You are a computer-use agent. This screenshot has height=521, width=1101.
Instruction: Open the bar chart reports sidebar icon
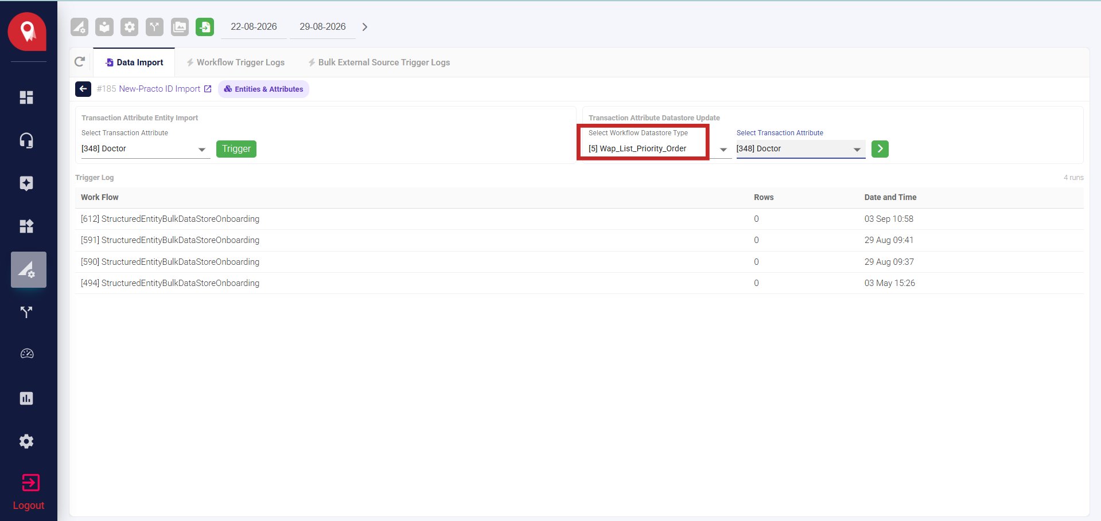26,398
